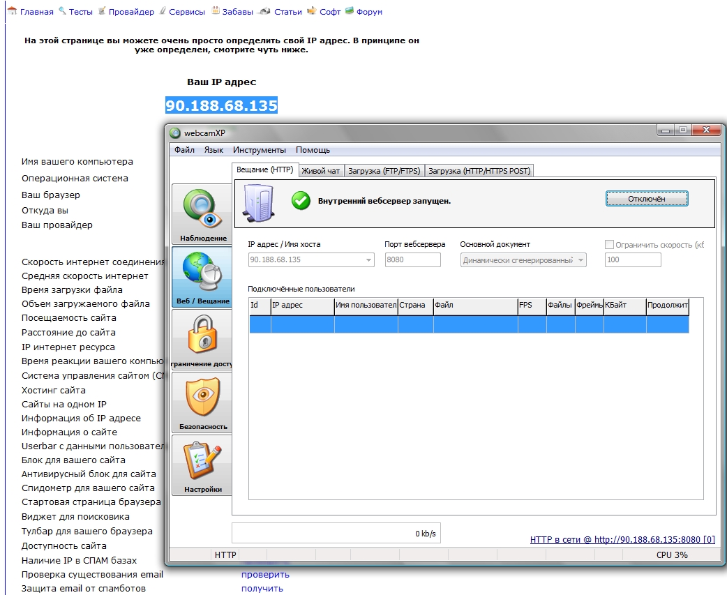Screen dimensions: 727x595
Task: Click the FPS column header
Action: coord(532,306)
